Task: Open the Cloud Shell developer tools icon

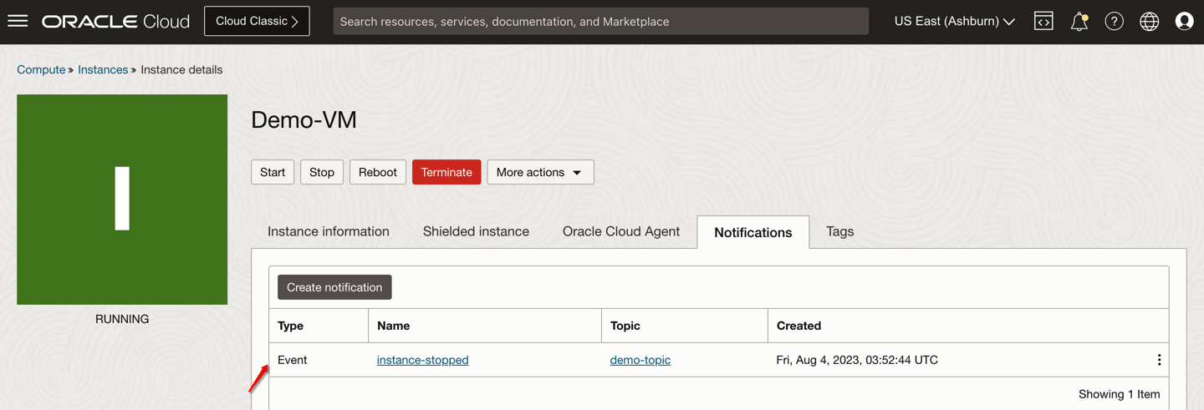Action: tap(1043, 22)
